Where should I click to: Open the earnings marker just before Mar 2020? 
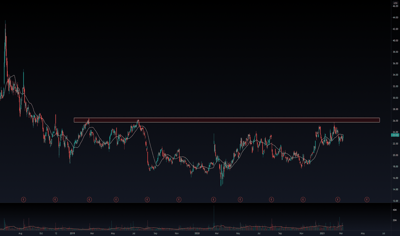(214, 200)
